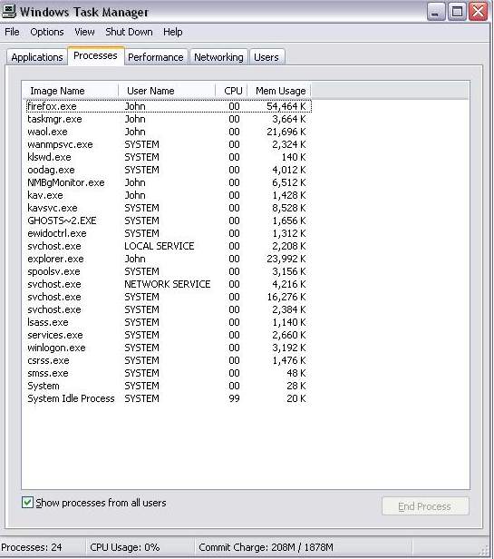Select svchost.exe run by NETWORK SERVICE

169,285
